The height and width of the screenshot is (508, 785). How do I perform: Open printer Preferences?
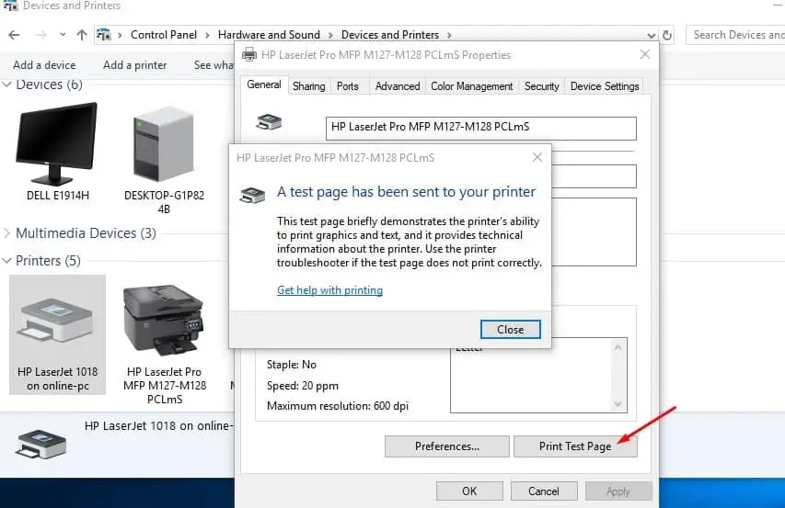(447, 446)
